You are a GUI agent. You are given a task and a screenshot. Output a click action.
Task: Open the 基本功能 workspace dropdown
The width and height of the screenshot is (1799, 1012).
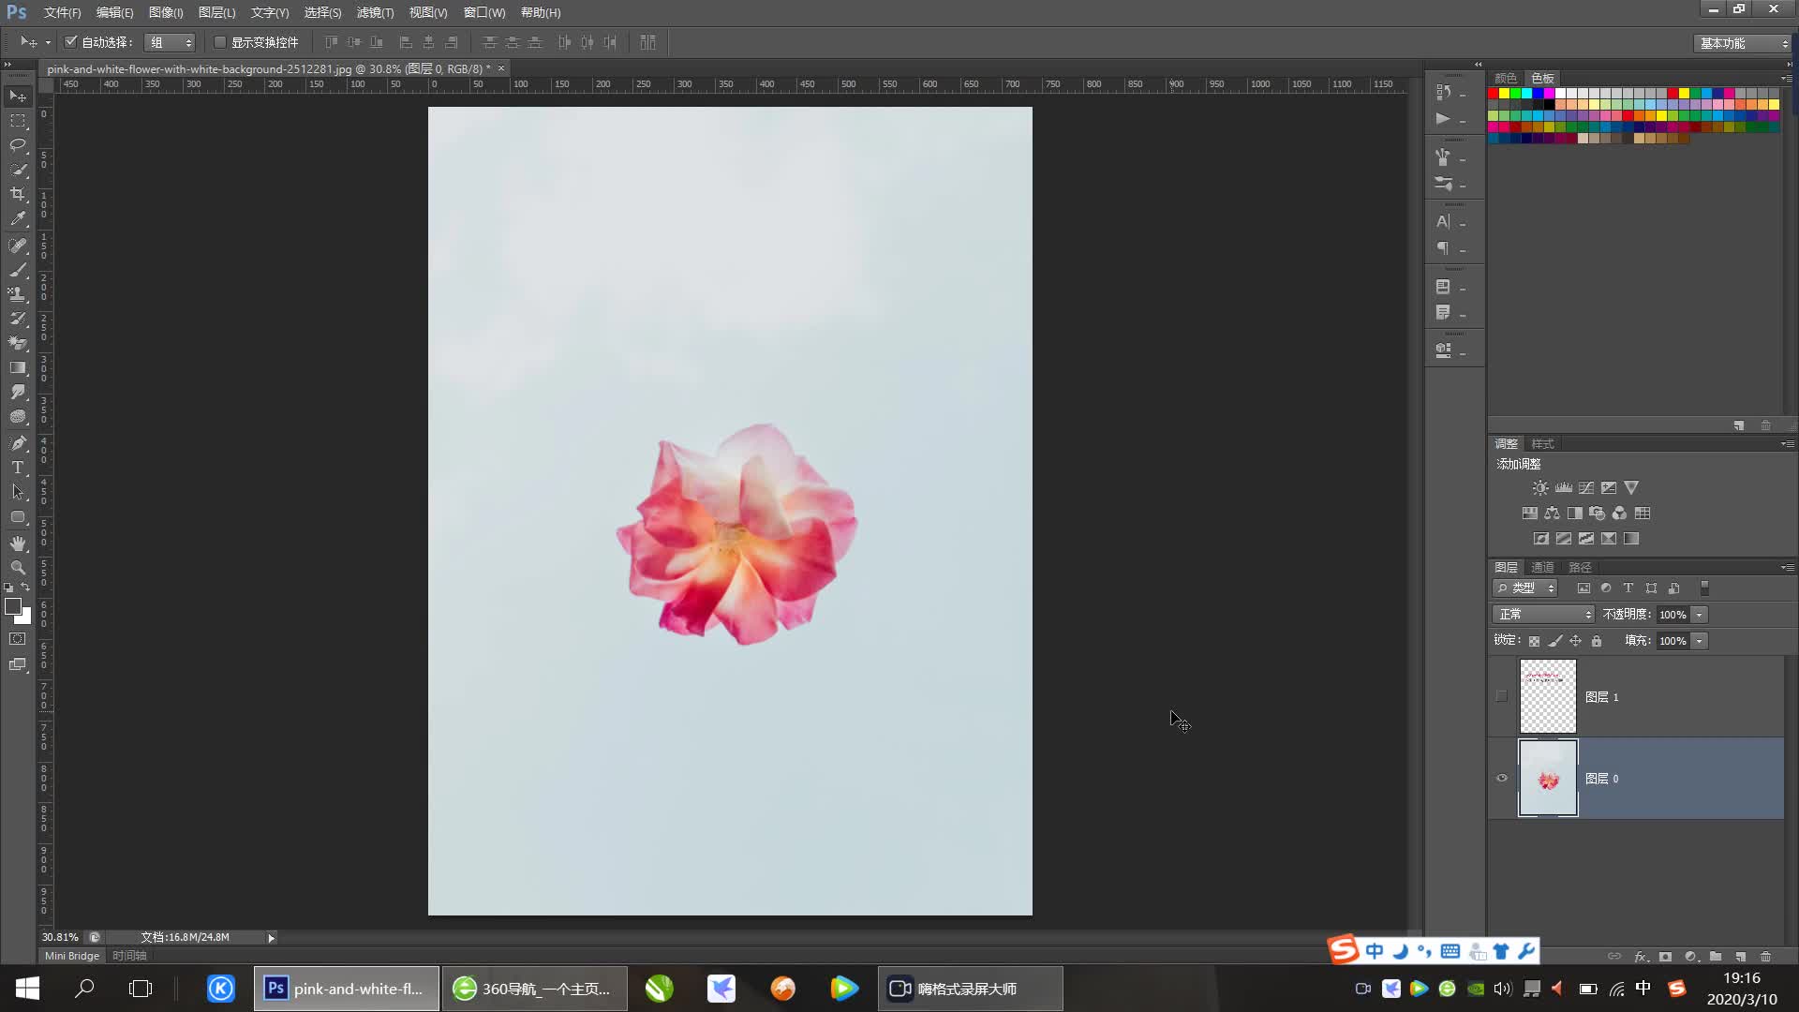pos(1744,43)
